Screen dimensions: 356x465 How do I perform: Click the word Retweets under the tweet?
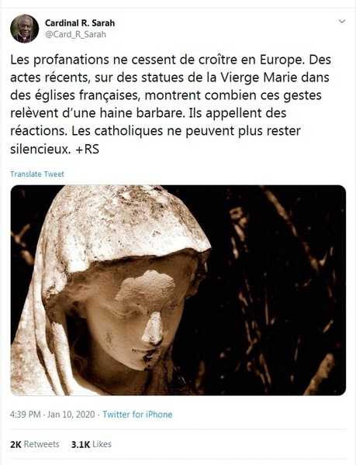click(42, 444)
